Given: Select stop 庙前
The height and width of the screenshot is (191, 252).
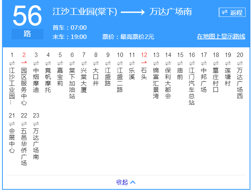Looking at the screenshot, I should coord(180,73).
